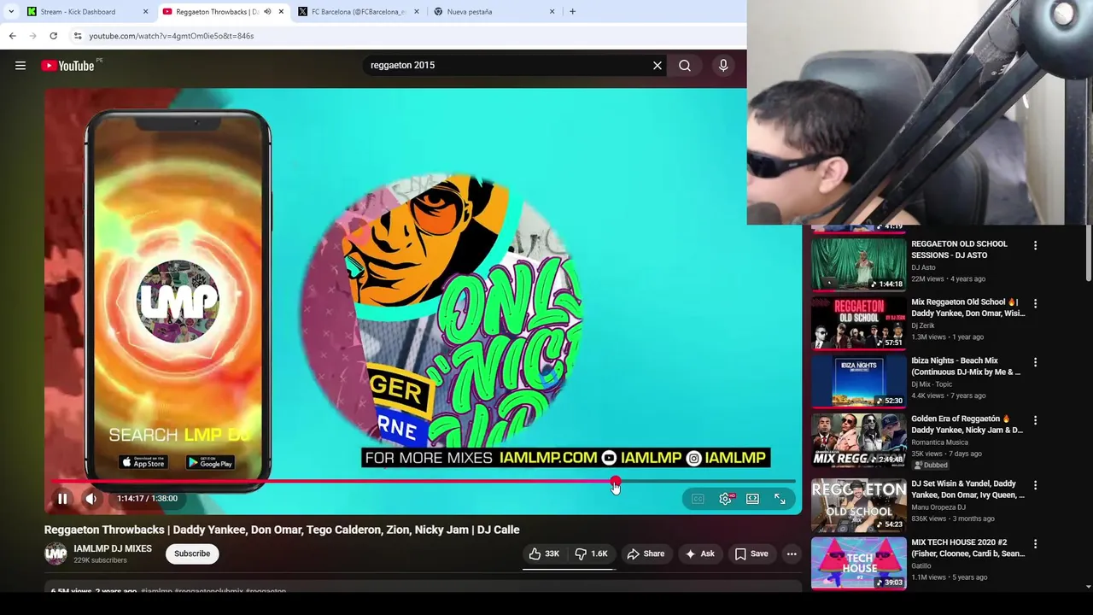Click the 1:14:17 / 1:38:00 time display
This screenshot has height=615, width=1093.
pos(147,499)
